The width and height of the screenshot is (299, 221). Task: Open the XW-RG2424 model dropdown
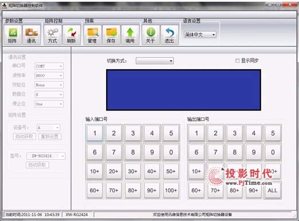46,156
